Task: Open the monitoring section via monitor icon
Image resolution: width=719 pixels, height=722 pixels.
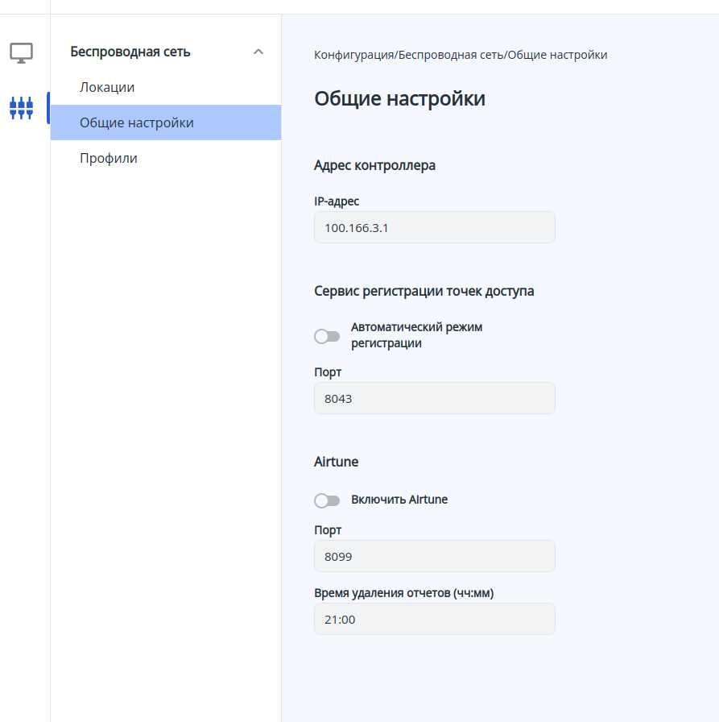Action: 21,54
